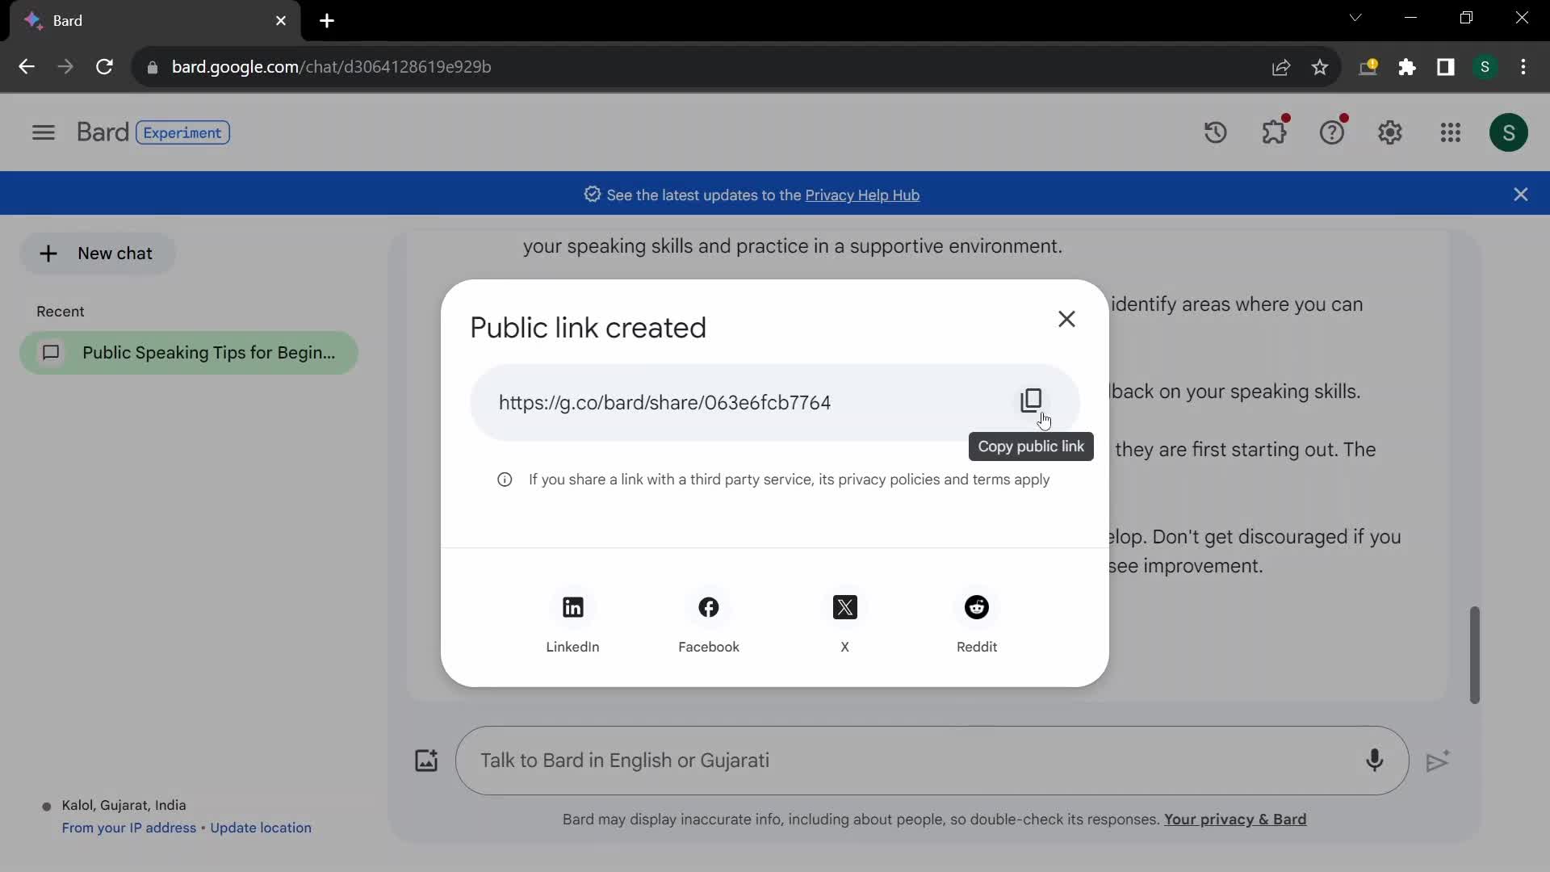Dismiss the Privacy Help Hub banner

click(x=1521, y=195)
